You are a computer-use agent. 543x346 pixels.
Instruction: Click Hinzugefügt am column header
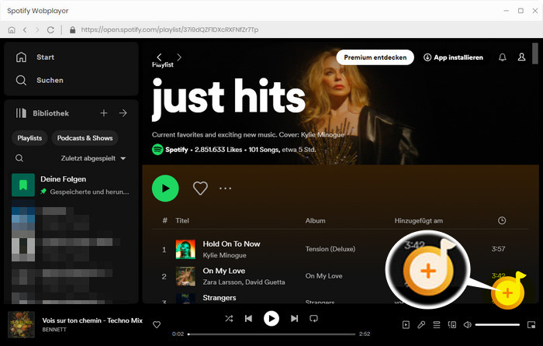418,220
